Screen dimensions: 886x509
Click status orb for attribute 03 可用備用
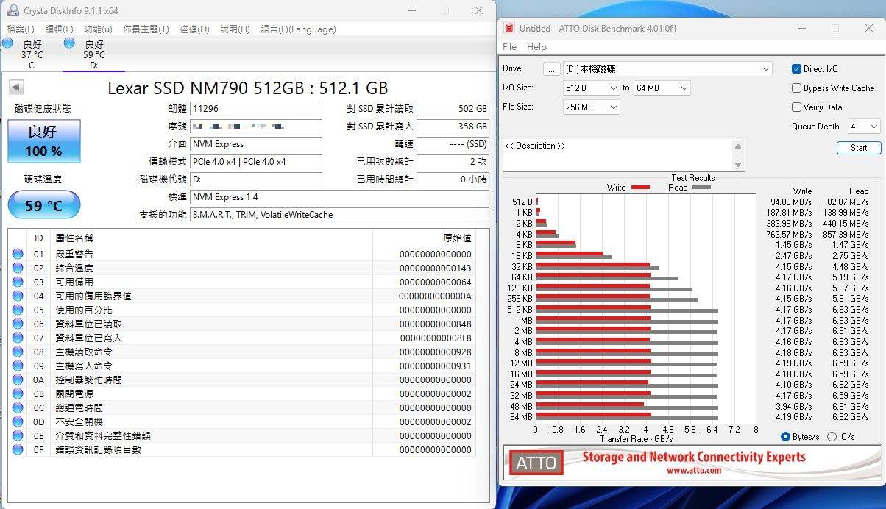coord(18,282)
